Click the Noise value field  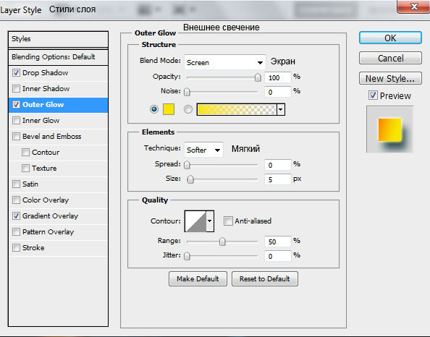(x=277, y=92)
